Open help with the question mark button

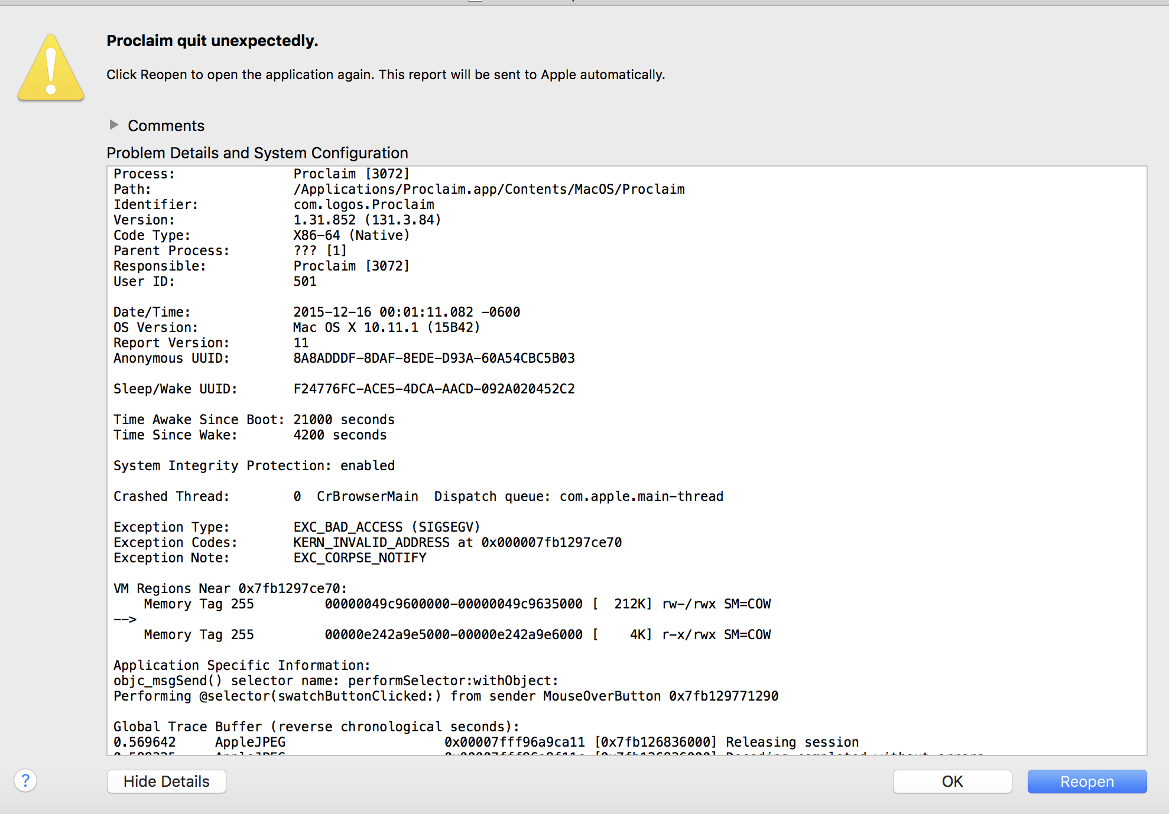click(25, 780)
